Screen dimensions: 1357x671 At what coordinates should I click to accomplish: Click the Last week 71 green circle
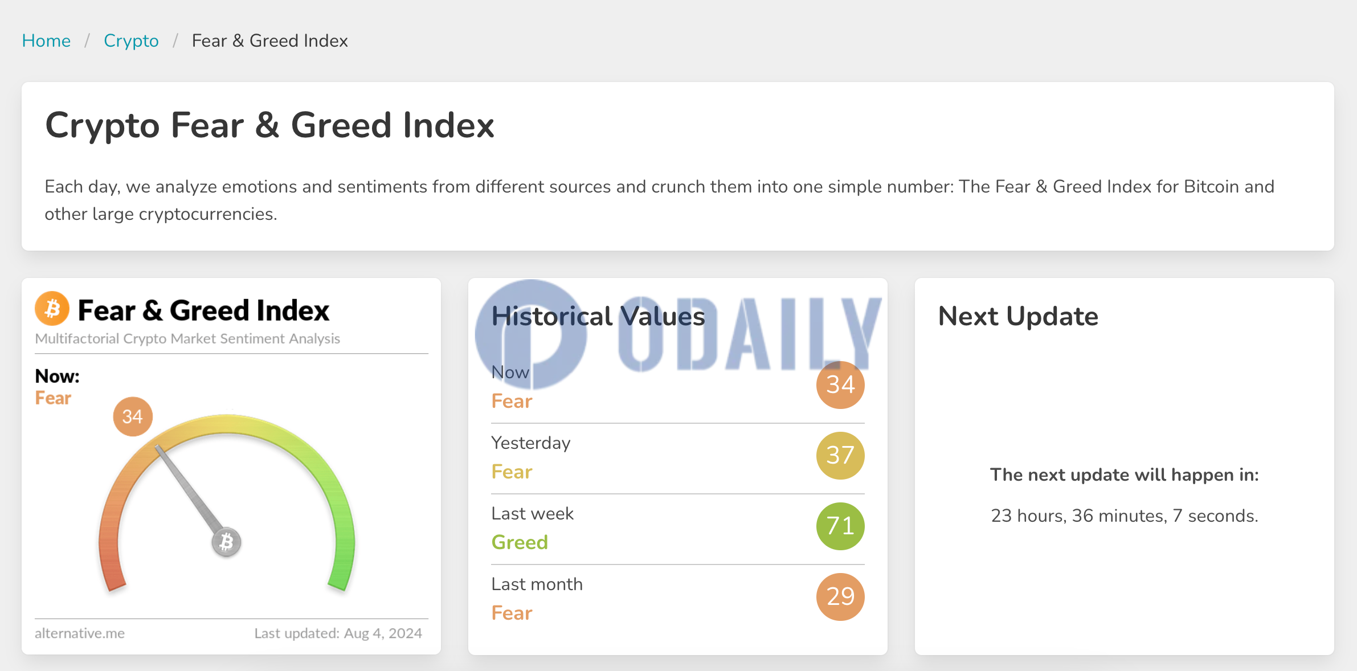tap(840, 526)
